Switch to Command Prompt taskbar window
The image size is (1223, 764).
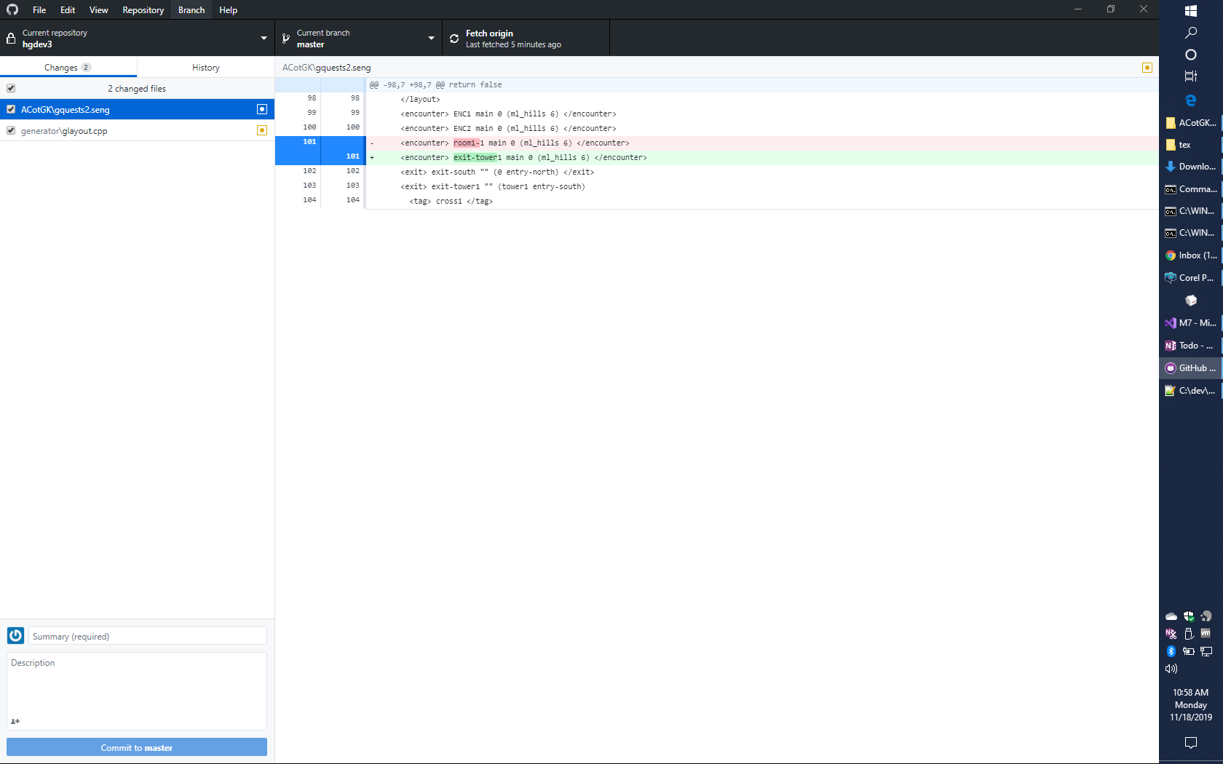pos(1191,188)
